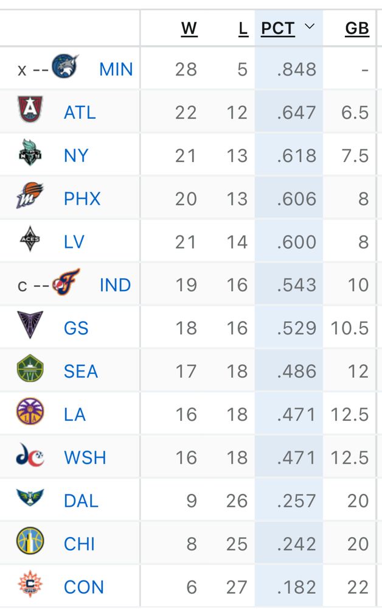Screen dimensions: 382x609
Task: Open the WSH team link
Action: point(85,457)
